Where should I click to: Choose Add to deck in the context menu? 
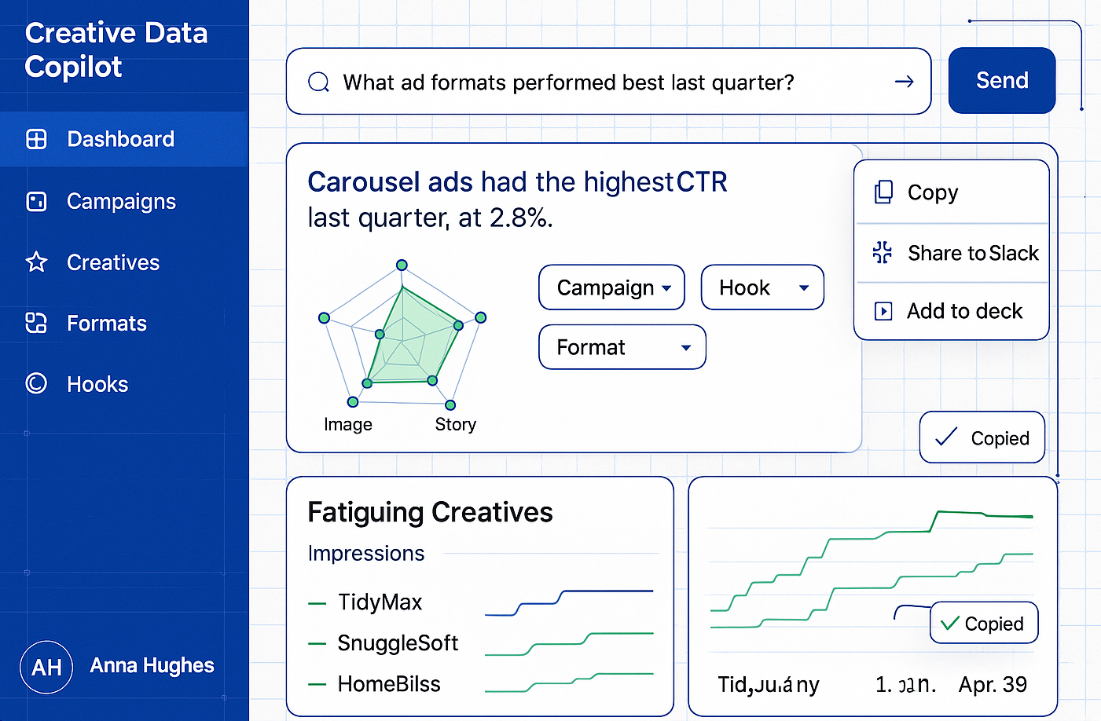pos(964,310)
